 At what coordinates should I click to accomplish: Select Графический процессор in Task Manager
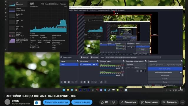18,41
